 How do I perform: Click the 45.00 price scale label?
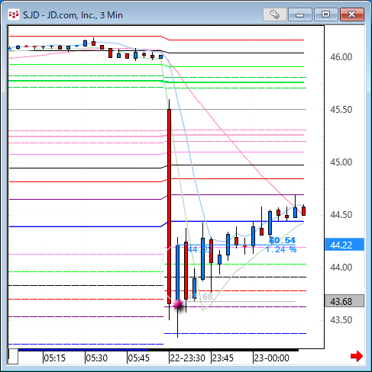point(341,162)
